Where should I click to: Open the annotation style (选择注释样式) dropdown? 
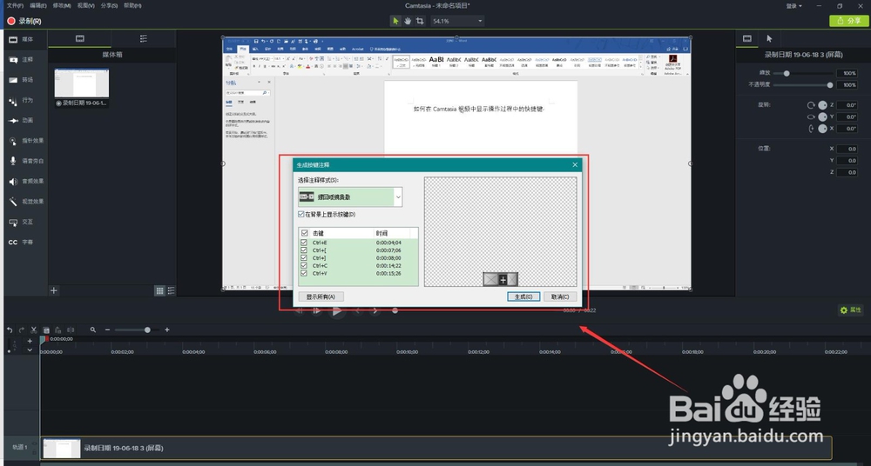coord(350,197)
